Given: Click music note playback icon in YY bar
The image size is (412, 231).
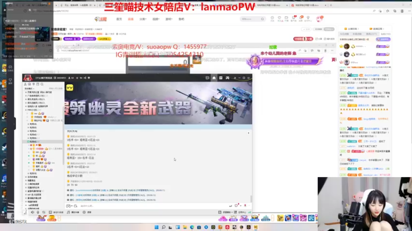Looking at the screenshot, I should click(68, 212).
